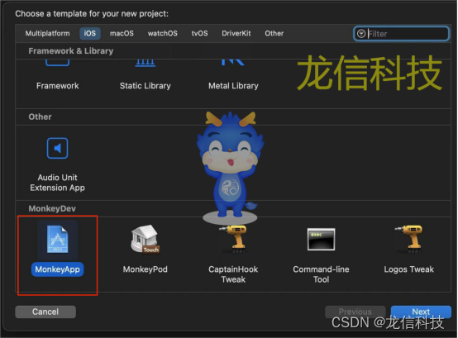Click the Previous button
Screen dimensions: 458x338
coord(355,312)
